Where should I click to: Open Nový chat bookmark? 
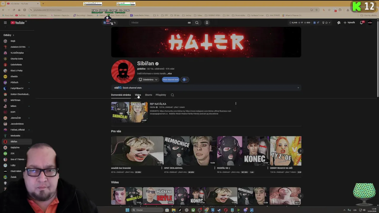pos(8,15)
